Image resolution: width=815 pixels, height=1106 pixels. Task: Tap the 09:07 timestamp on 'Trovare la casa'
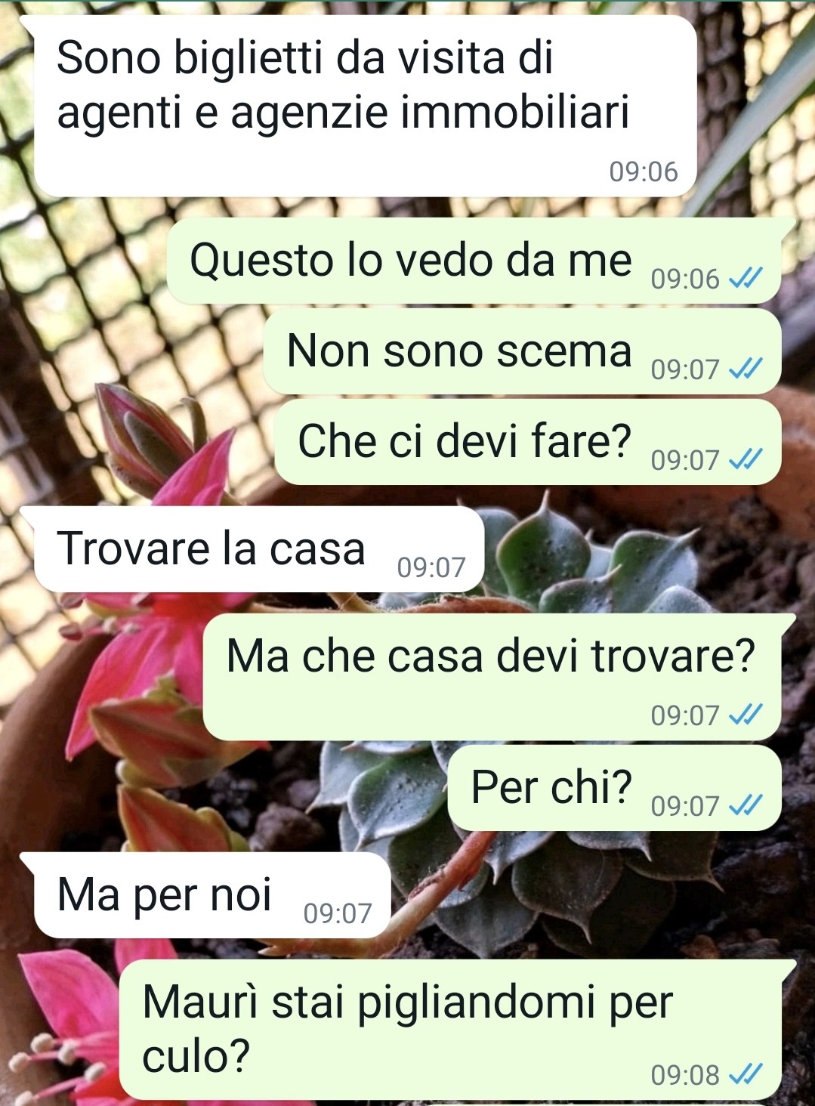point(431,567)
